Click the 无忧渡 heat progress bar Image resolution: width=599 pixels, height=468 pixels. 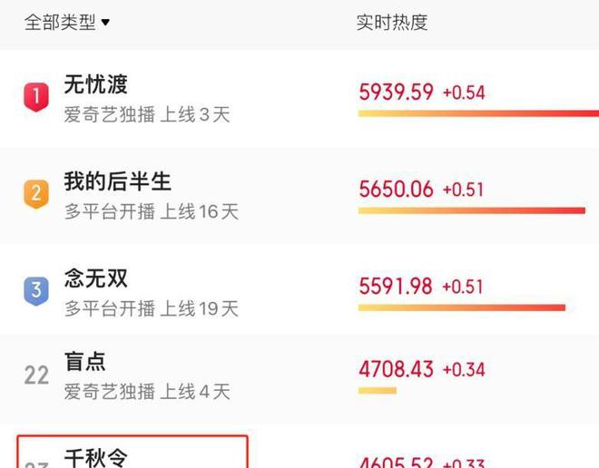(478, 113)
